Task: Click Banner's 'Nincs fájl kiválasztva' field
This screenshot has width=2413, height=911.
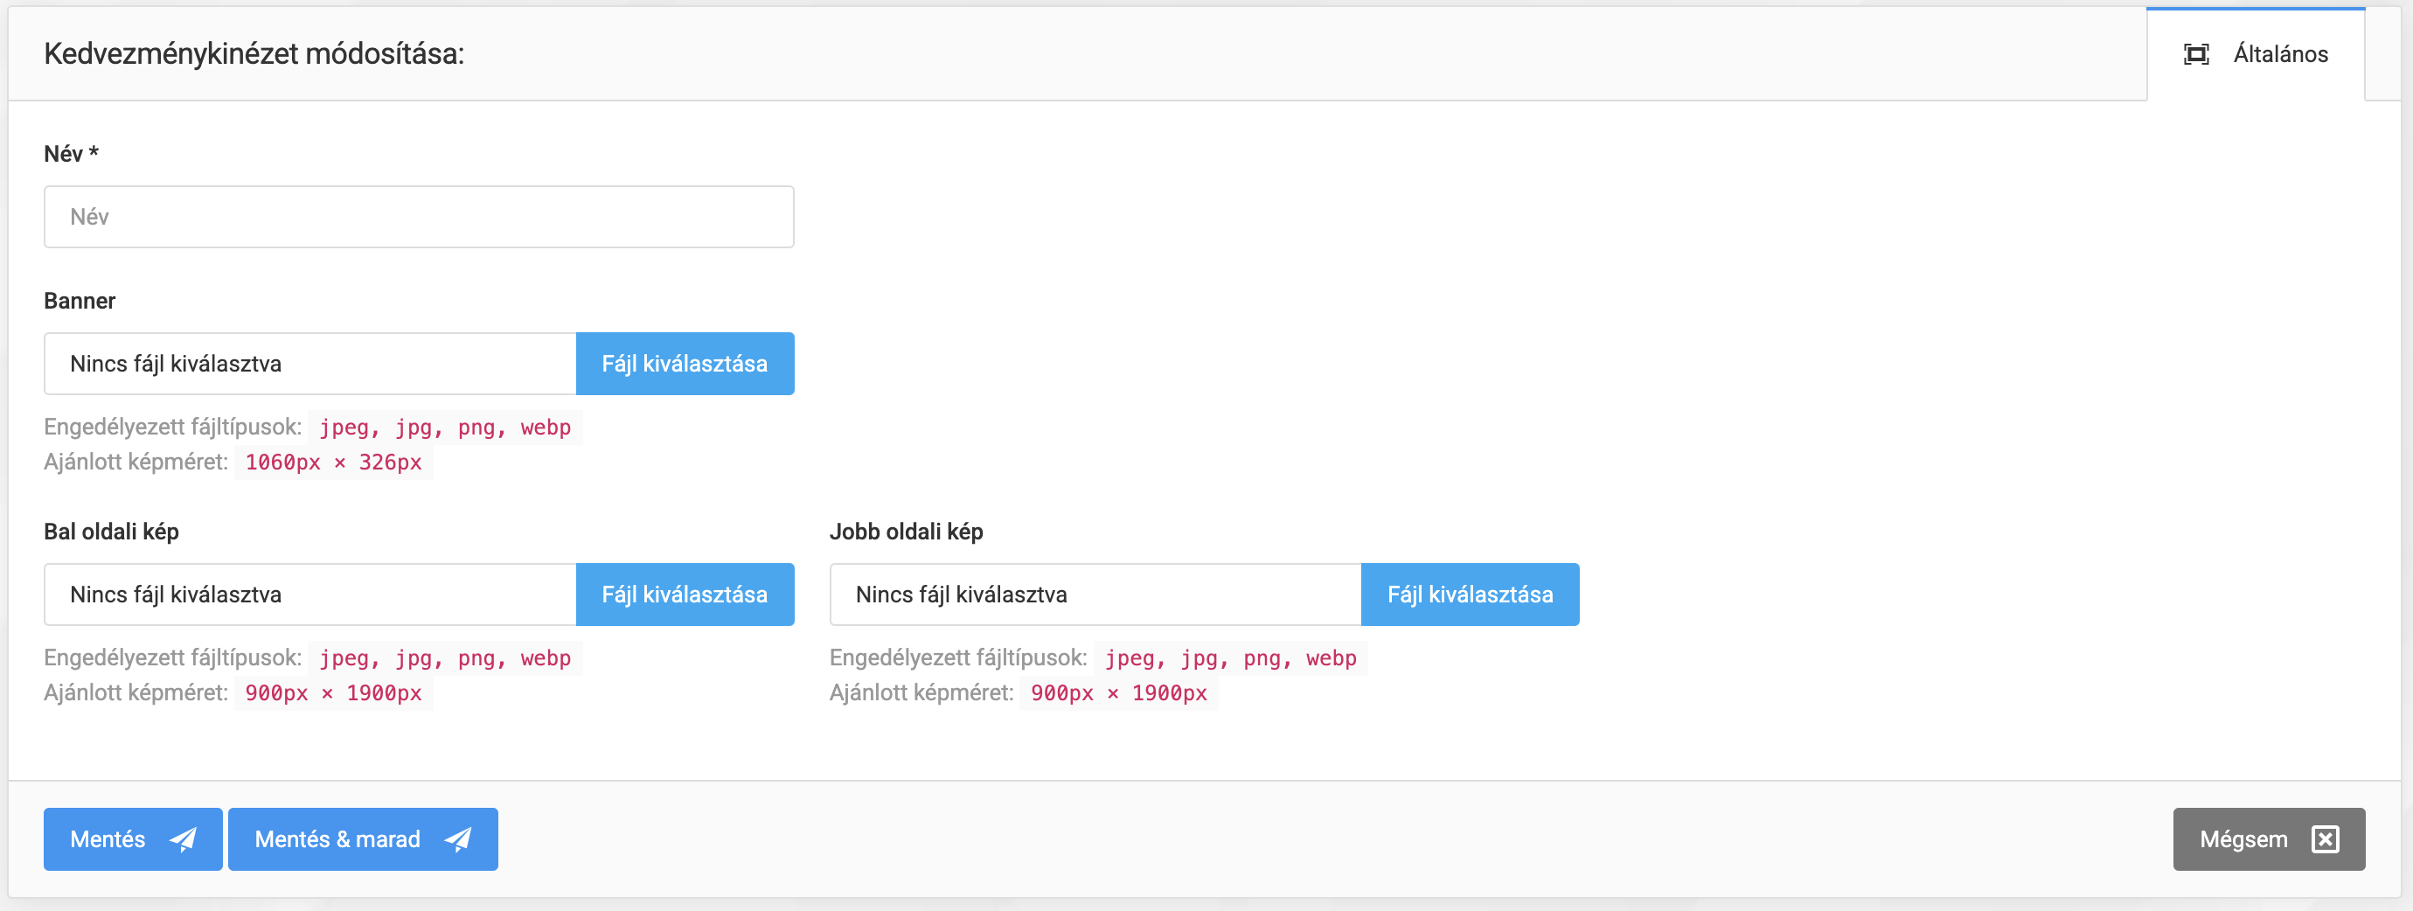Action: point(310,365)
